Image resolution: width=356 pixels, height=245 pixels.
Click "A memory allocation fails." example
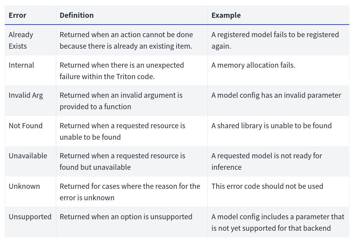pyautogui.click(x=253, y=65)
